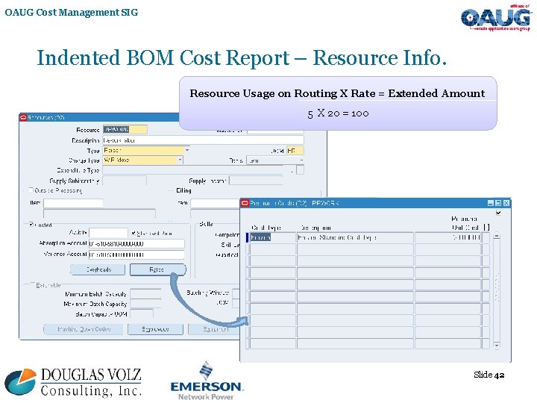Click the Minimum Batch Capacity field
The height and width of the screenshot is (403, 537).
tap(145, 294)
